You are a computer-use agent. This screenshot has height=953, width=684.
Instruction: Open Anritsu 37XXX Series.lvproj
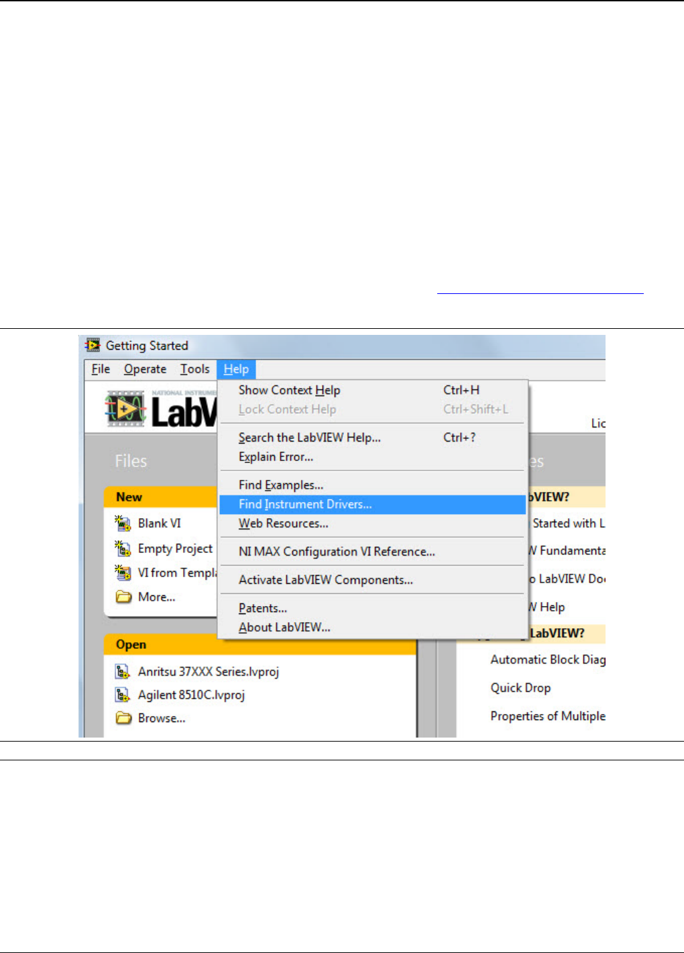(x=209, y=672)
